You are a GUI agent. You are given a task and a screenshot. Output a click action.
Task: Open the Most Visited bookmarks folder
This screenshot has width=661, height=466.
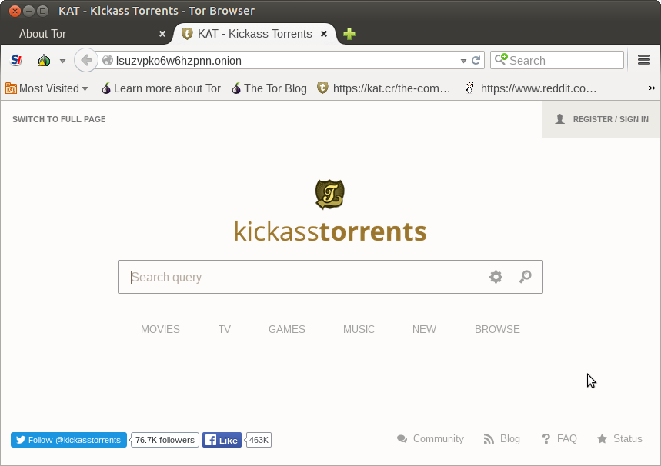tap(47, 88)
